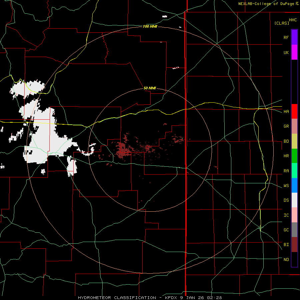
Task: Click the 'ND' legend label
Action: [286, 259]
